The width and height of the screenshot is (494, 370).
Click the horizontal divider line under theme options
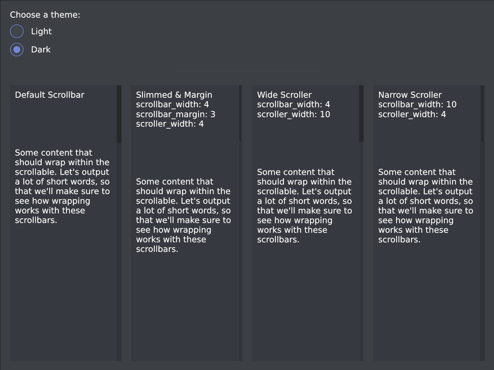click(247, 71)
